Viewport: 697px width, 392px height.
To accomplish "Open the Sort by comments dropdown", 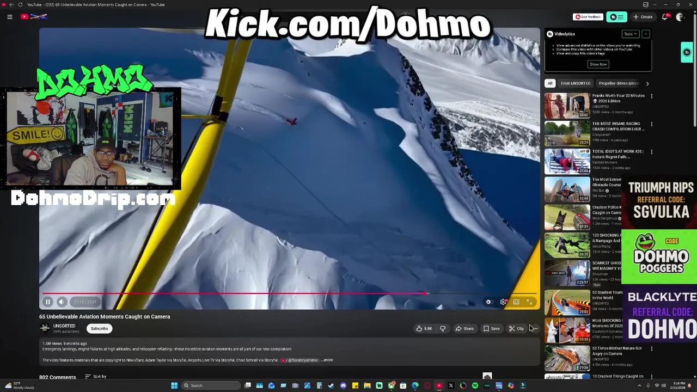I will 96,376.
